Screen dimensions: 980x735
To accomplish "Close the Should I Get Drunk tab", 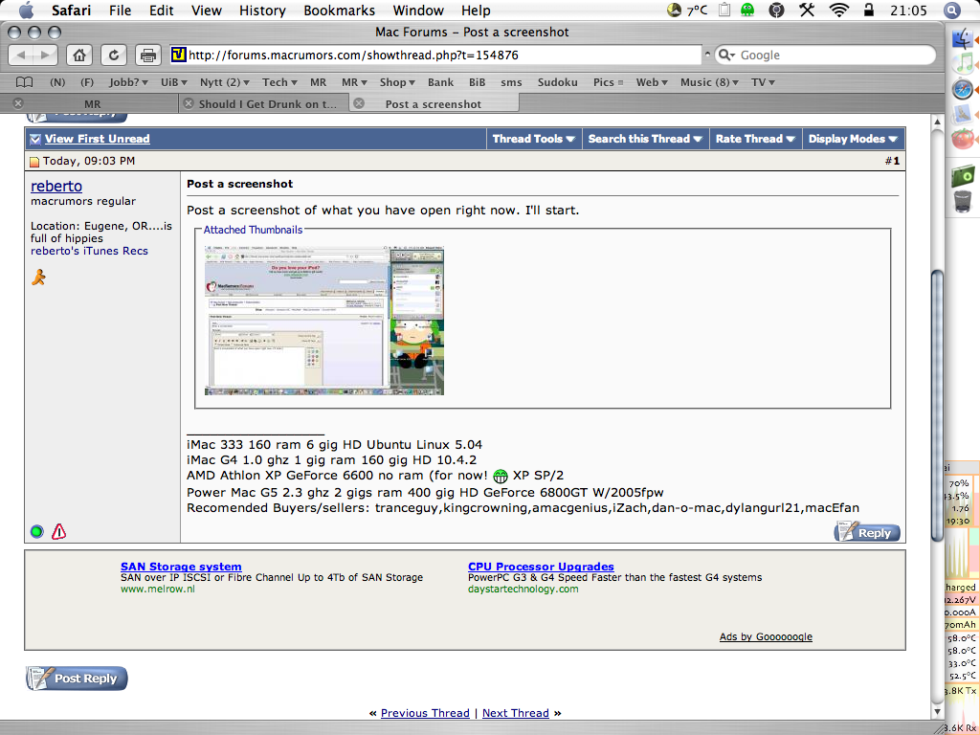I will 189,103.
